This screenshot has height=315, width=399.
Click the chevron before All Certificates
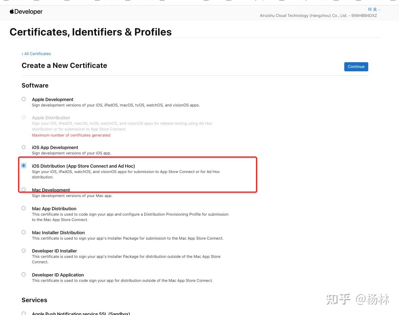point(22,54)
